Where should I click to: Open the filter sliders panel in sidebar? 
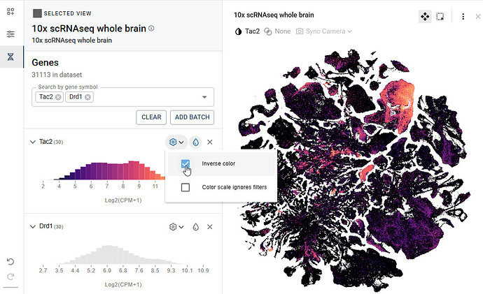(x=10, y=34)
